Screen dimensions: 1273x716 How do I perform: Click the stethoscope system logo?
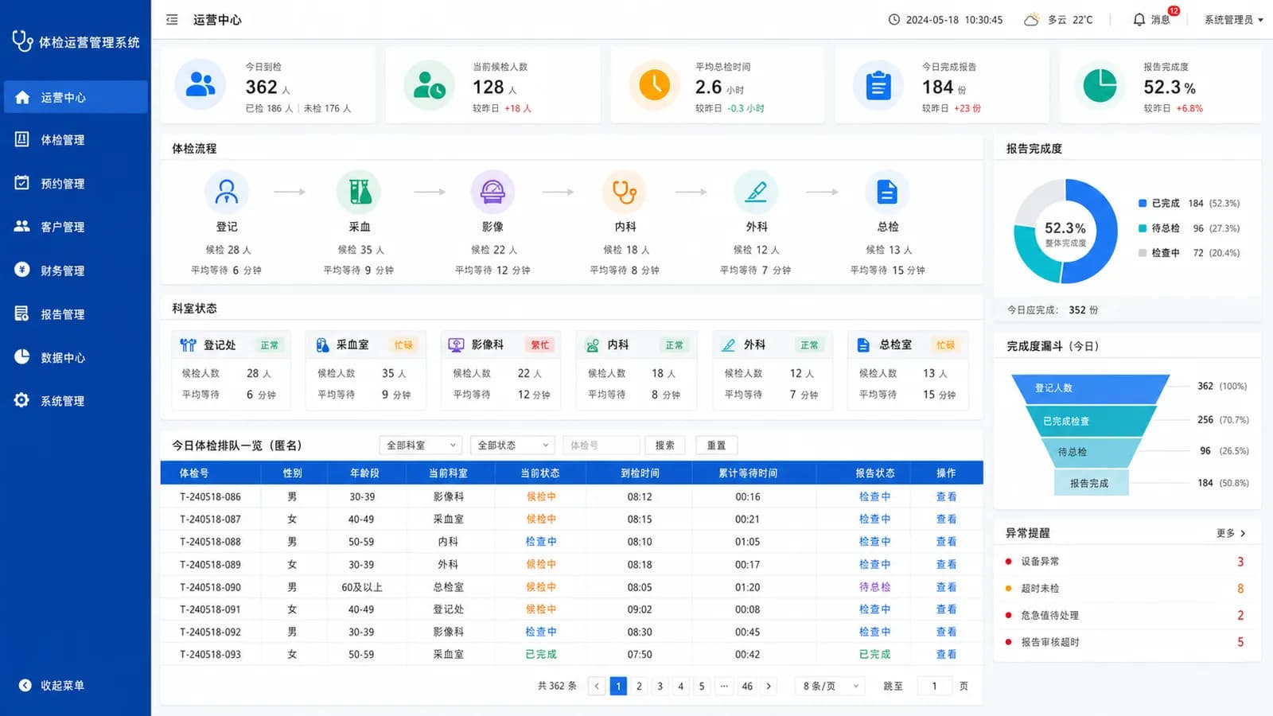(22, 40)
